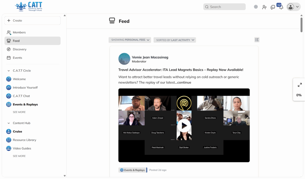Collapse the Content Hub section
This screenshot has width=305, height=179.
(x=9, y=123)
